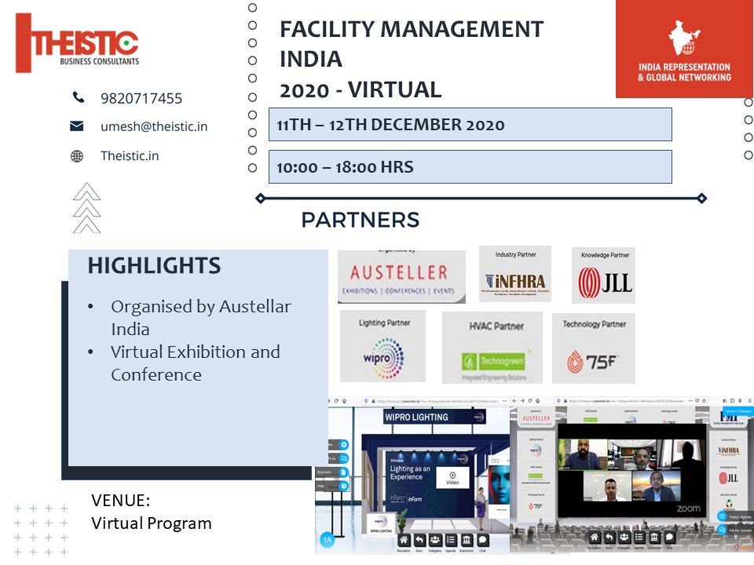
Task: Open the Theistic.in website link
Action: tap(130, 155)
